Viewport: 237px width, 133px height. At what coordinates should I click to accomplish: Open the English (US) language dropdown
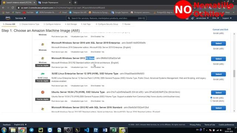20,125
